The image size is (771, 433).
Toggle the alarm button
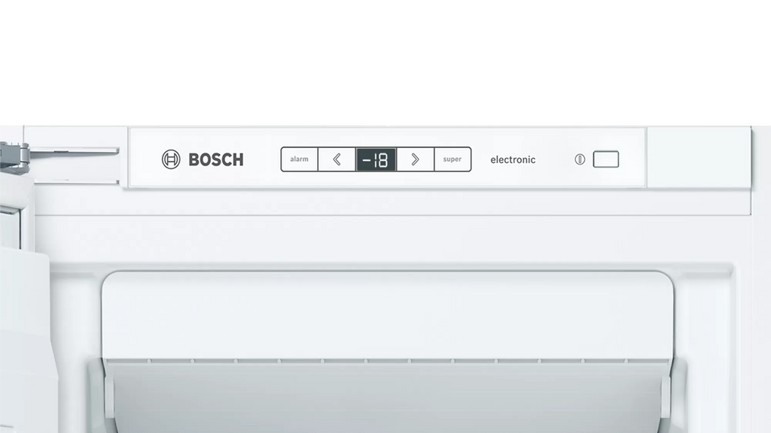[300, 159]
